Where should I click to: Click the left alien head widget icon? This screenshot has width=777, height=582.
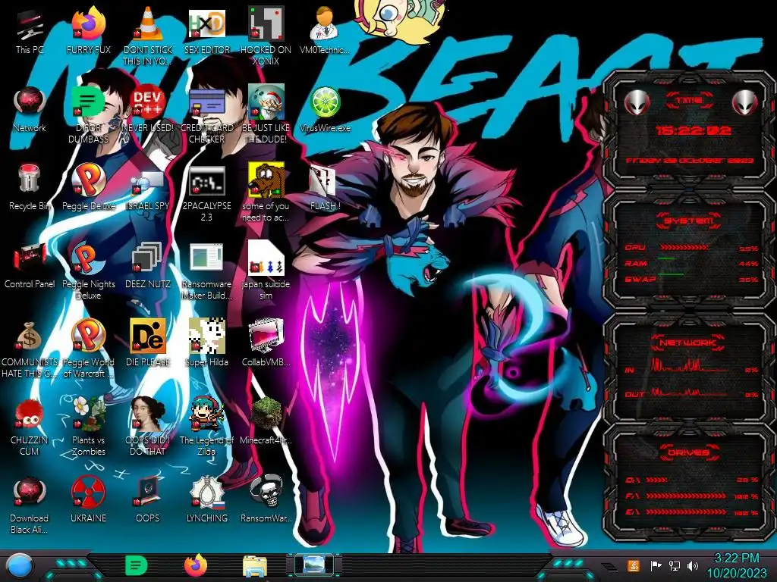(x=637, y=102)
